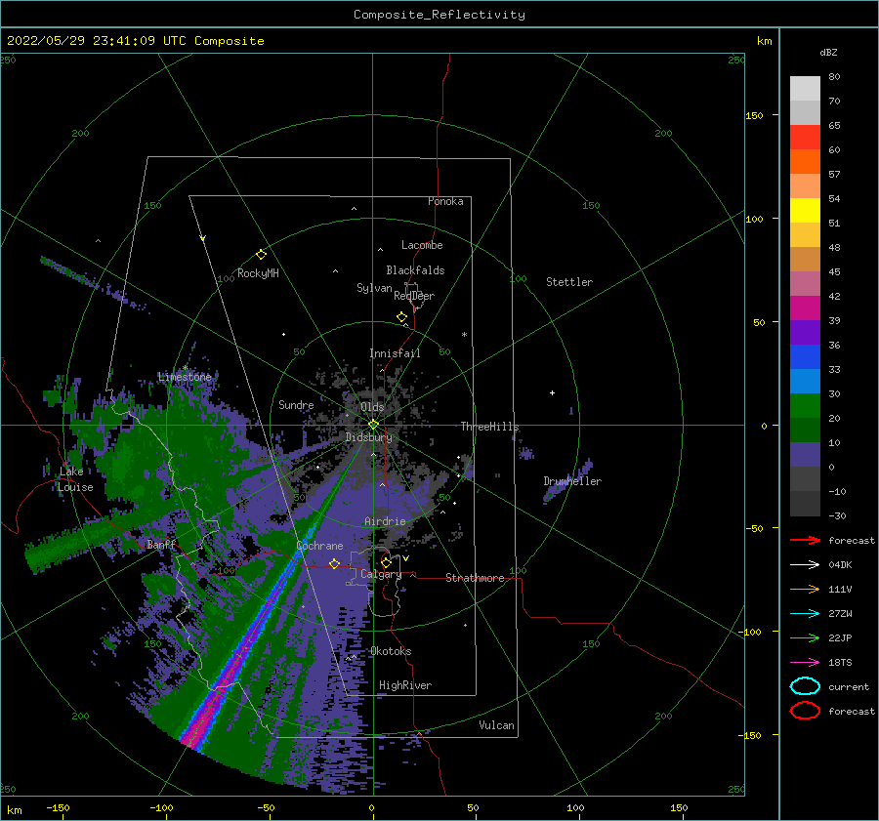Image resolution: width=879 pixels, height=821 pixels.
Task: Click the Banff town label
Action: pos(161,544)
